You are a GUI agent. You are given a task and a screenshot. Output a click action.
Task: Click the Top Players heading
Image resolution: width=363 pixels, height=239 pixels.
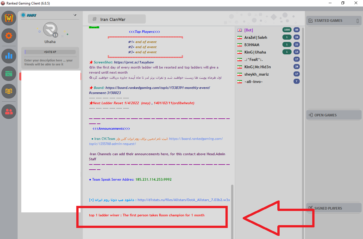(x=144, y=32)
